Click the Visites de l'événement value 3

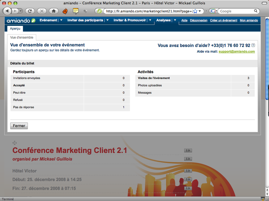pos(248,78)
